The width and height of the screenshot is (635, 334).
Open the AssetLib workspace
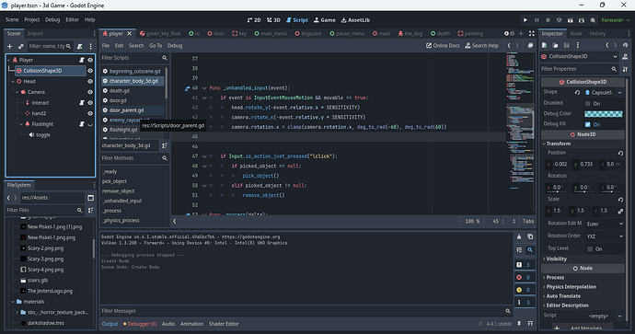tap(355, 20)
